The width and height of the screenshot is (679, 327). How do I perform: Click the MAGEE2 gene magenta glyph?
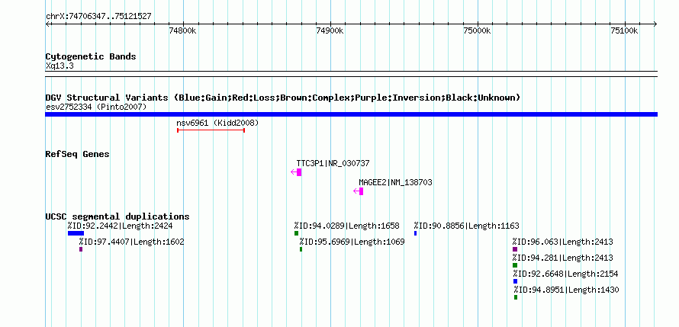pos(359,191)
